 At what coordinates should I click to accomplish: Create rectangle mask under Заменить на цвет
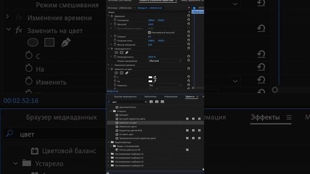click(x=122, y=73)
